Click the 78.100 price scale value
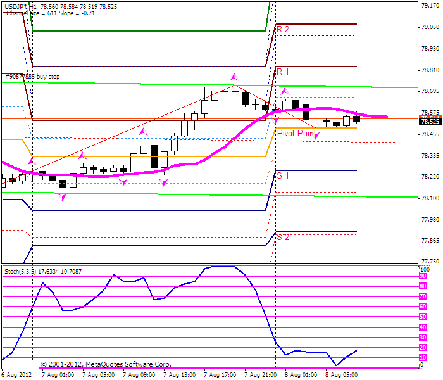Image resolution: width=443 pixels, height=380 pixels. click(x=430, y=198)
